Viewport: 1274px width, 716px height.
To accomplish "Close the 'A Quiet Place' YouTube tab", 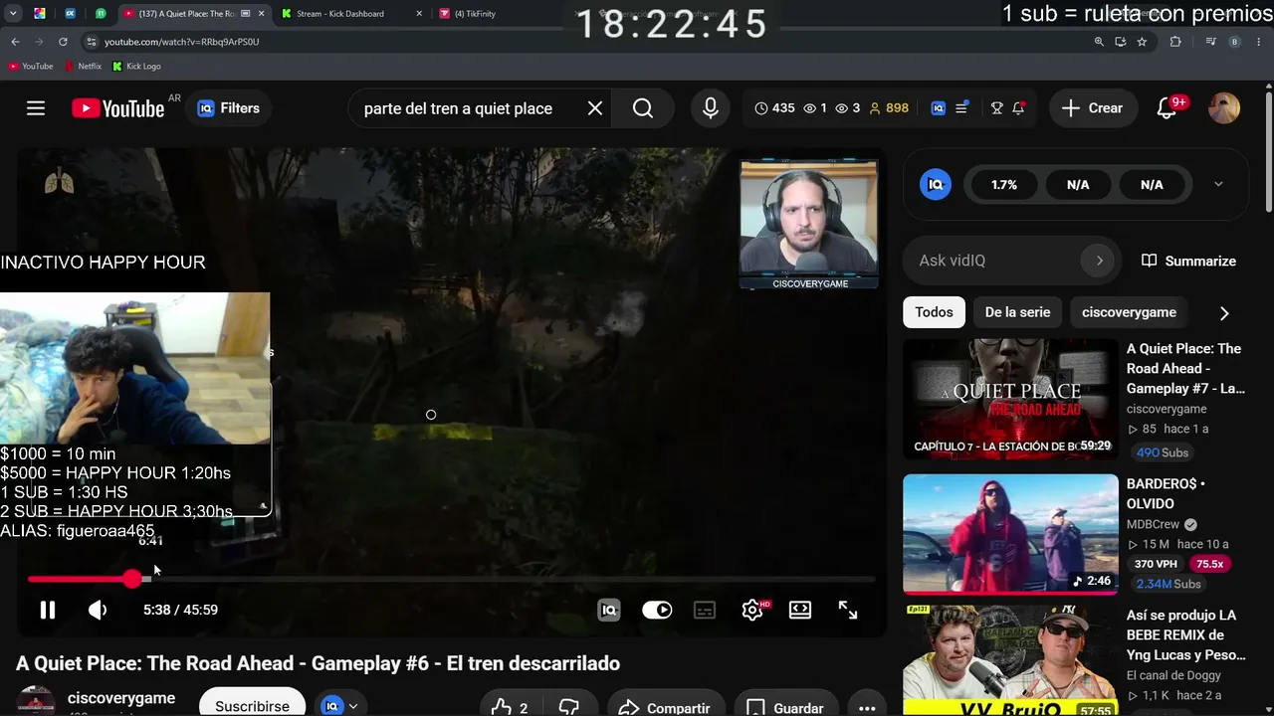I will pos(262,14).
